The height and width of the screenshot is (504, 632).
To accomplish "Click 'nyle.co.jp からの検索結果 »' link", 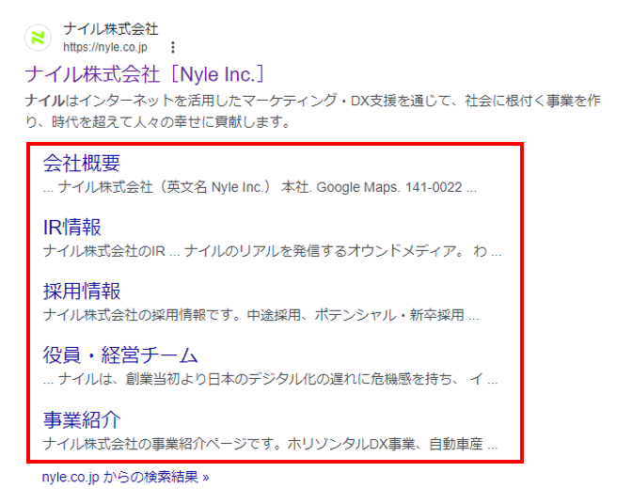I will tap(125, 477).
